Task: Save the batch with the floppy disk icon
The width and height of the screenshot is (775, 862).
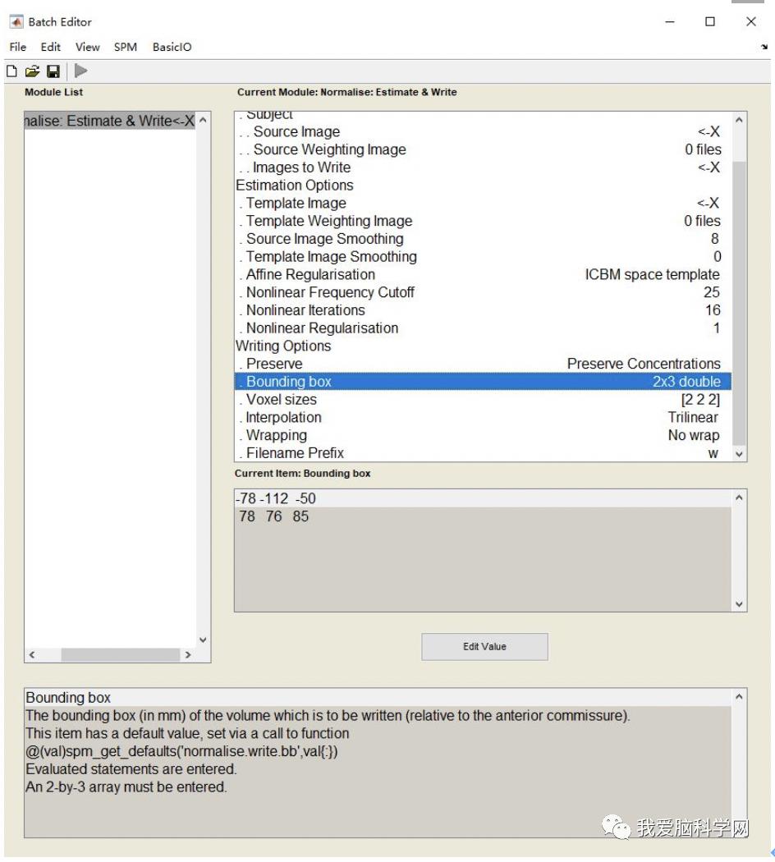Action: pos(53,71)
